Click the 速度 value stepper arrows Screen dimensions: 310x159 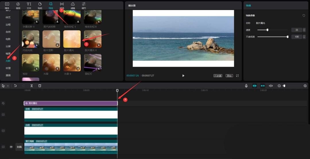point(304,30)
